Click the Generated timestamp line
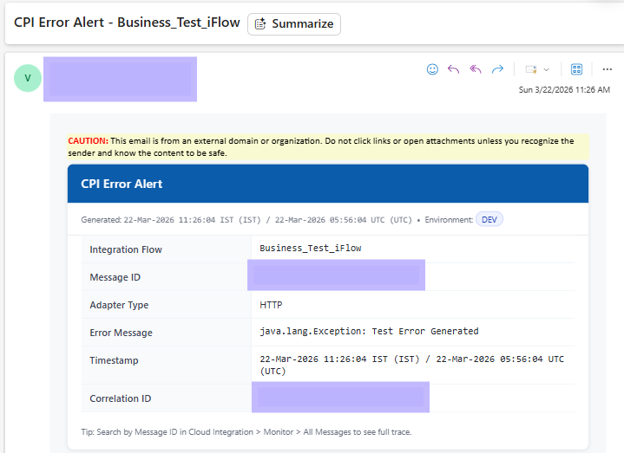This screenshot has width=624, height=453. point(246,220)
